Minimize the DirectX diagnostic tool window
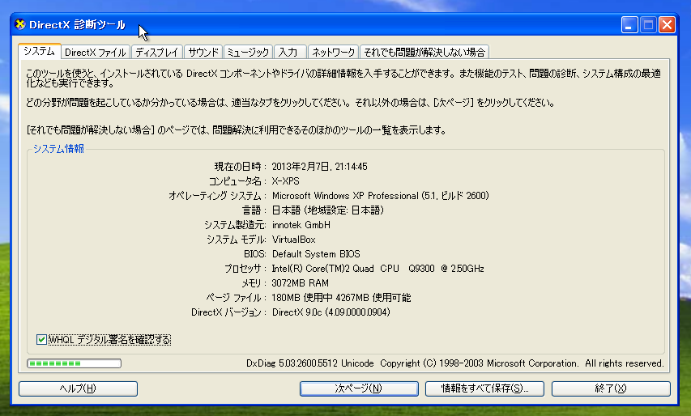The width and height of the screenshot is (691, 416). 630,25
